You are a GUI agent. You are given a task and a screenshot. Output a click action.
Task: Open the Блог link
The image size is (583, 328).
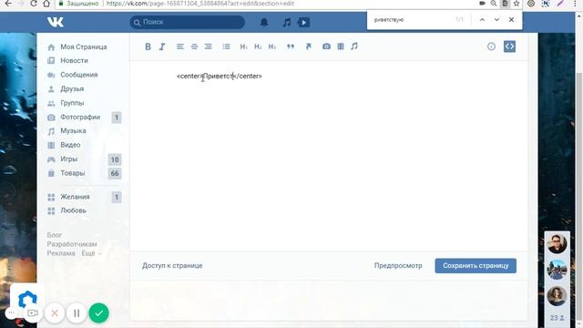55,235
